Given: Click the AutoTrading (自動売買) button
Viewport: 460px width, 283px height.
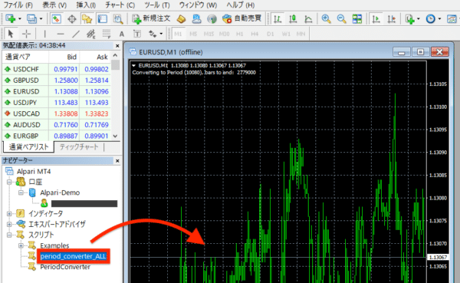Looking at the screenshot, I should pos(242,18).
